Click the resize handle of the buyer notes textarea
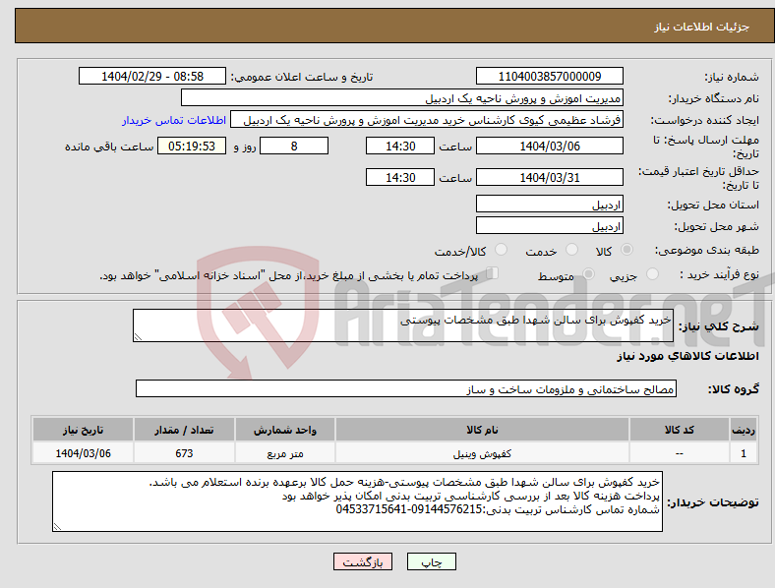775x588 pixels. coord(57,527)
